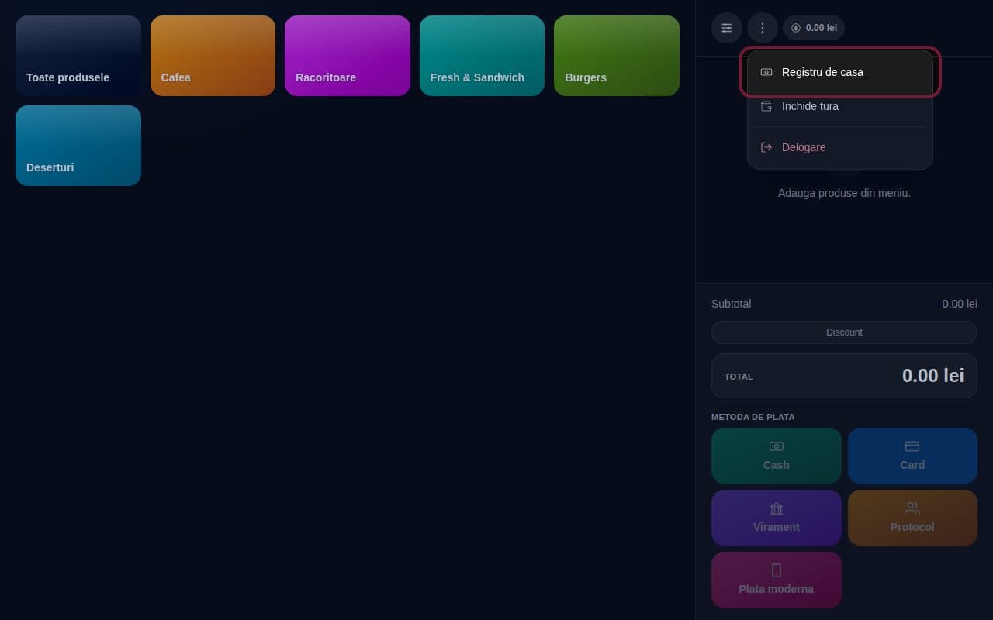Open the Fresh & Sandwich category
993x620 pixels.
482,56
